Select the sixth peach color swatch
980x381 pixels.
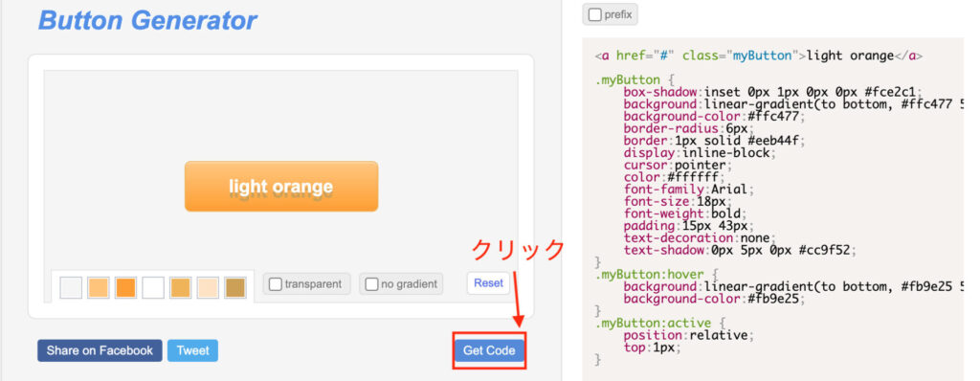click(x=208, y=288)
